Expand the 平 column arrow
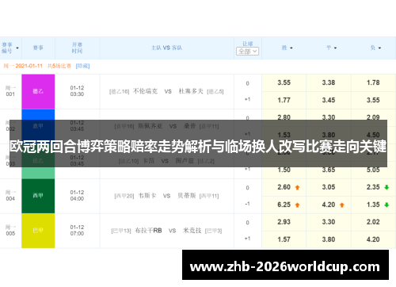 (335, 48)
